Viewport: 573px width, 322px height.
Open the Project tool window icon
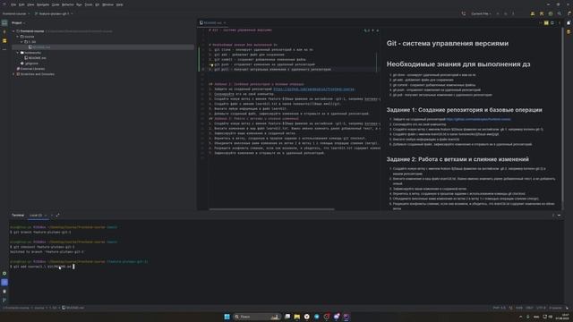click(4, 23)
